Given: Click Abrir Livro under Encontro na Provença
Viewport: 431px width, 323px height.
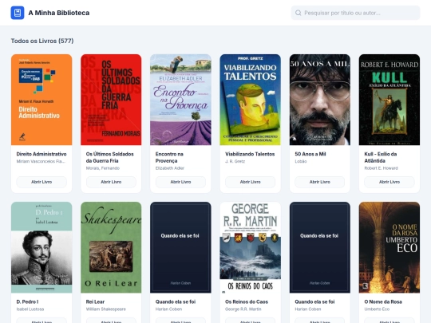Looking at the screenshot, I should pyautogui.click(x=180, y=182).
